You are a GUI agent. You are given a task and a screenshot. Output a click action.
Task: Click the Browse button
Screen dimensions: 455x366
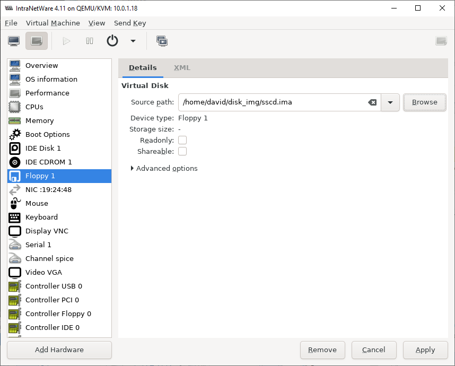(425, 102)
